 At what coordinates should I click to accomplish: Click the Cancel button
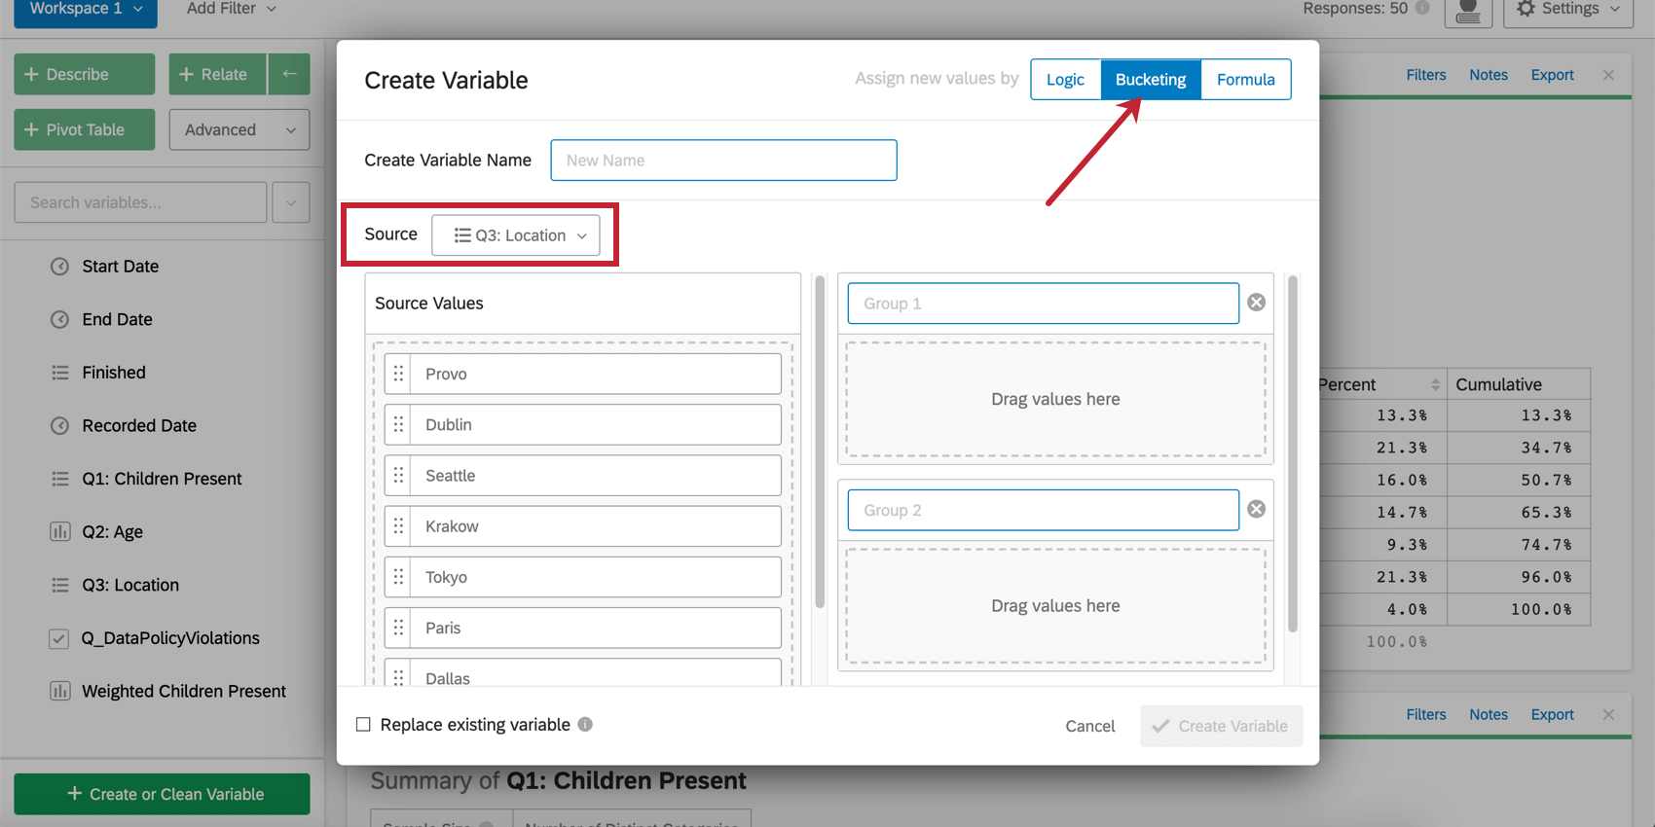coord(1090,726)
